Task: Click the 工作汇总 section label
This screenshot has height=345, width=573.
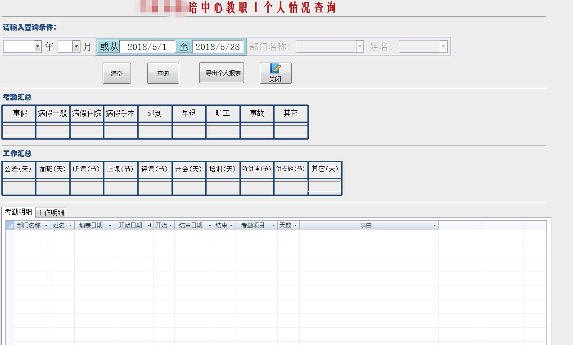Action: [x=17, y=154]
